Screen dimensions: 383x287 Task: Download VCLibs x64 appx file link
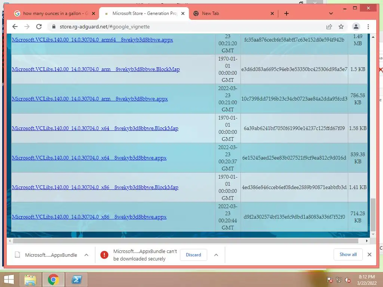pos(89,158)
